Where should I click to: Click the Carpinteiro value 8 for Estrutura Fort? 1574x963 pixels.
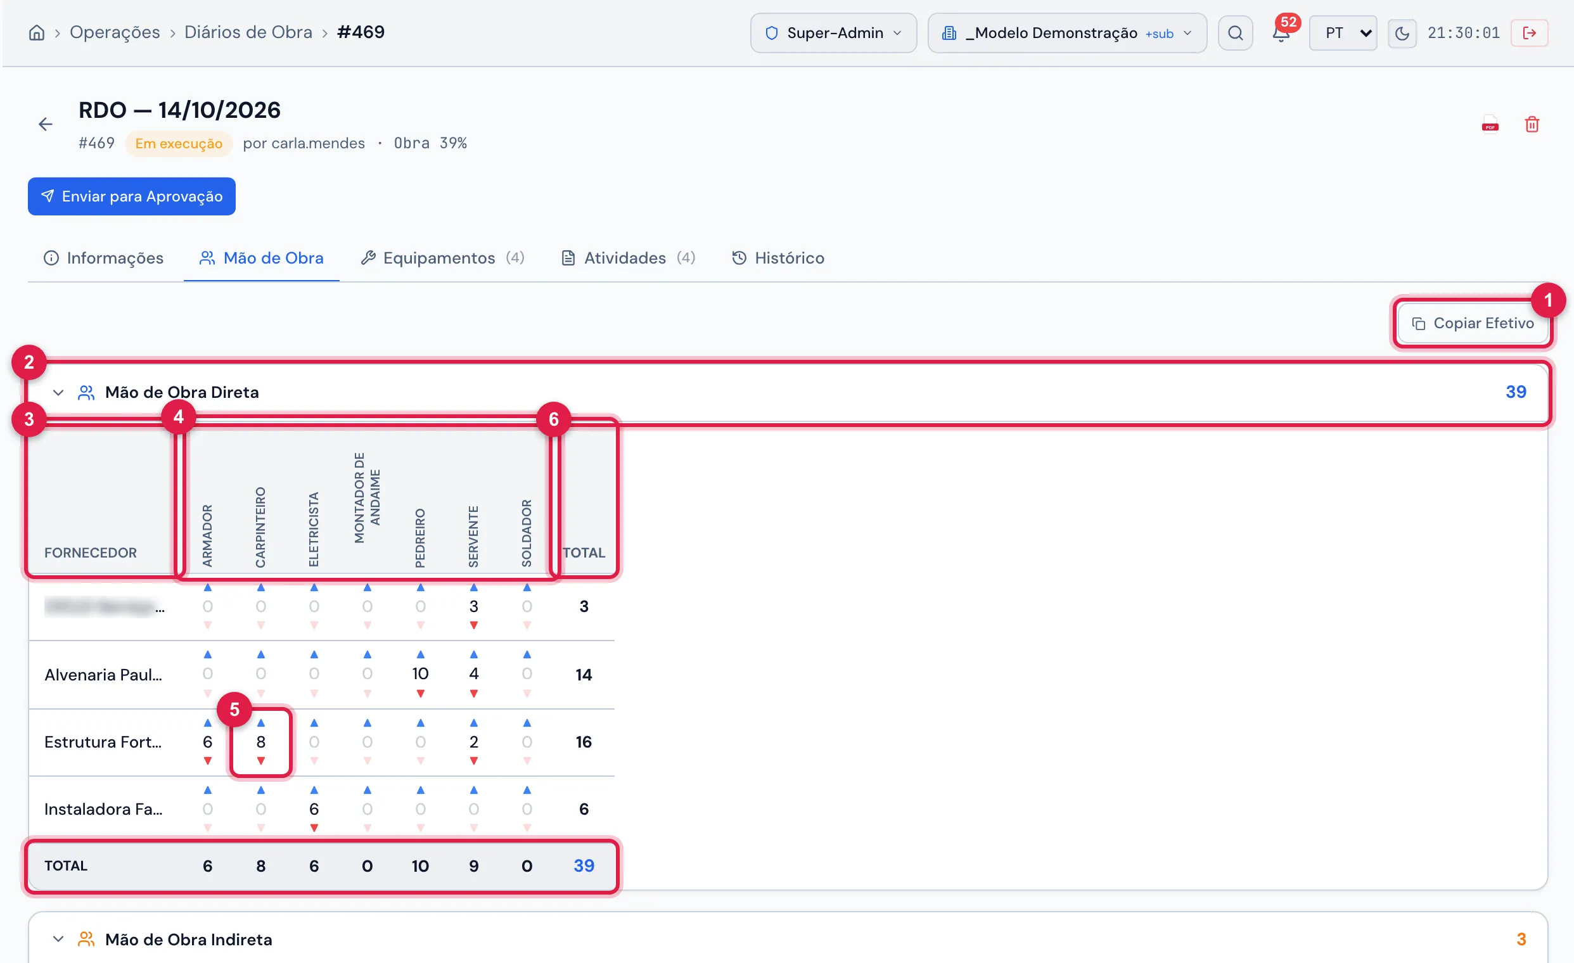tap(260, 741)
